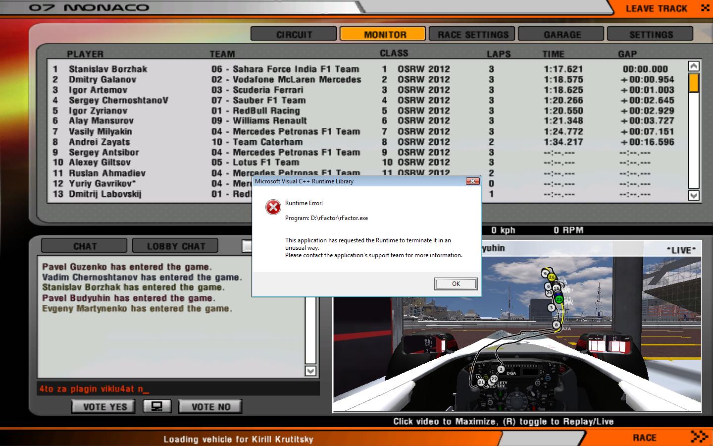Click the orange standings scrollbar thumb

tap(694, 82)
